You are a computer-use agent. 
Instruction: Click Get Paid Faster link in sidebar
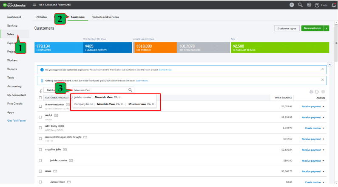click(17, 120)
